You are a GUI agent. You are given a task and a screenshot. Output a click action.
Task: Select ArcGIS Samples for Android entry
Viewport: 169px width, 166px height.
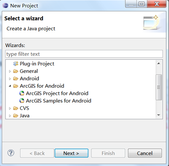[59, 101]
